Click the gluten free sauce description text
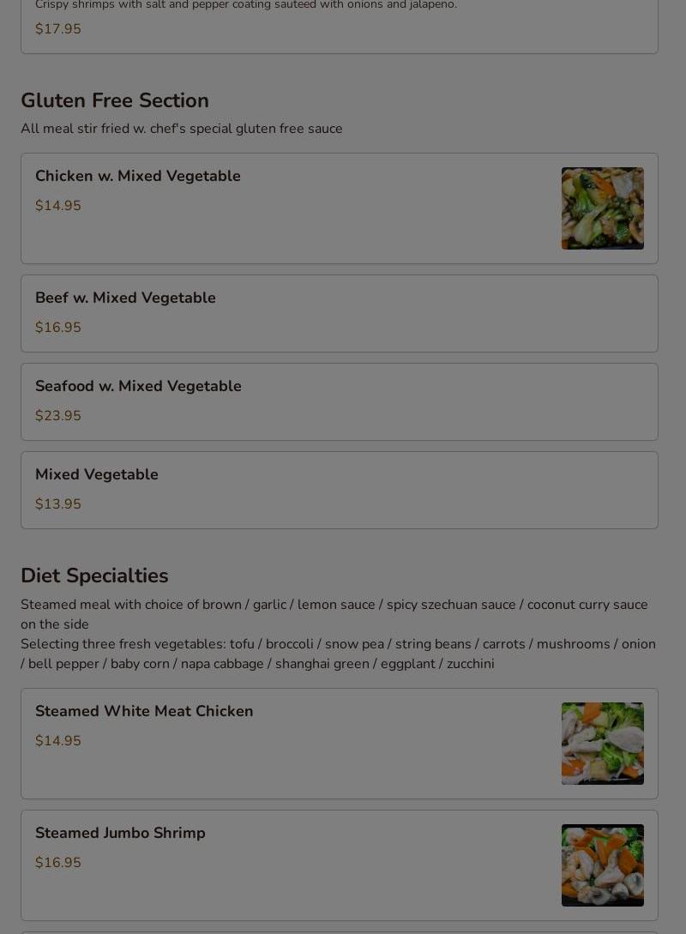The width and height of the screenshot is (686, 934). tap(182, 129)
